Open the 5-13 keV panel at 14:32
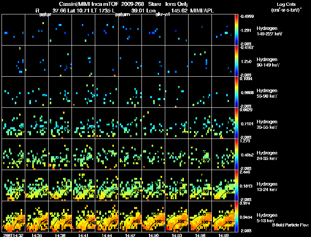Image resolution: width=311 pixels, height=237 pixels. 14,216
